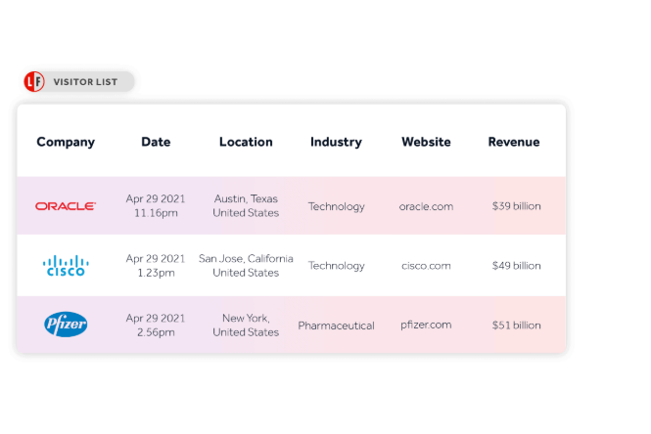This screenshot has width=651, height=434.
Task: Select New York, United States location
Action: coord(246,325)
